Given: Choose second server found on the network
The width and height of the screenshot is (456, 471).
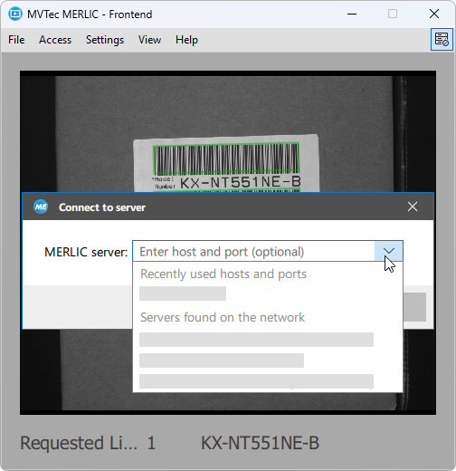Looking at the screenshot, I should coord(222,360).
